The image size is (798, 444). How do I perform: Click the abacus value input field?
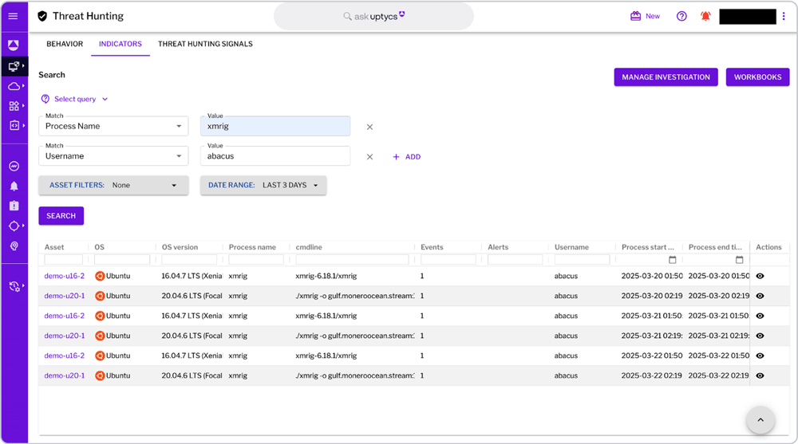(x=275, y=156)
